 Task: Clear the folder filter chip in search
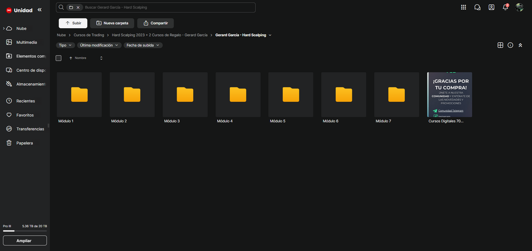78,7
